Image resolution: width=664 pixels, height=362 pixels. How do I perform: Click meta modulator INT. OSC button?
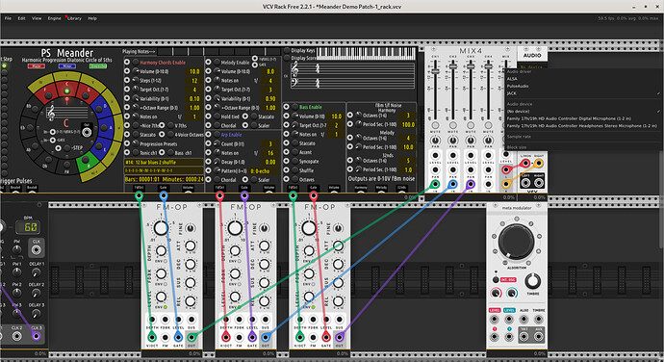(x=496, y=280)
